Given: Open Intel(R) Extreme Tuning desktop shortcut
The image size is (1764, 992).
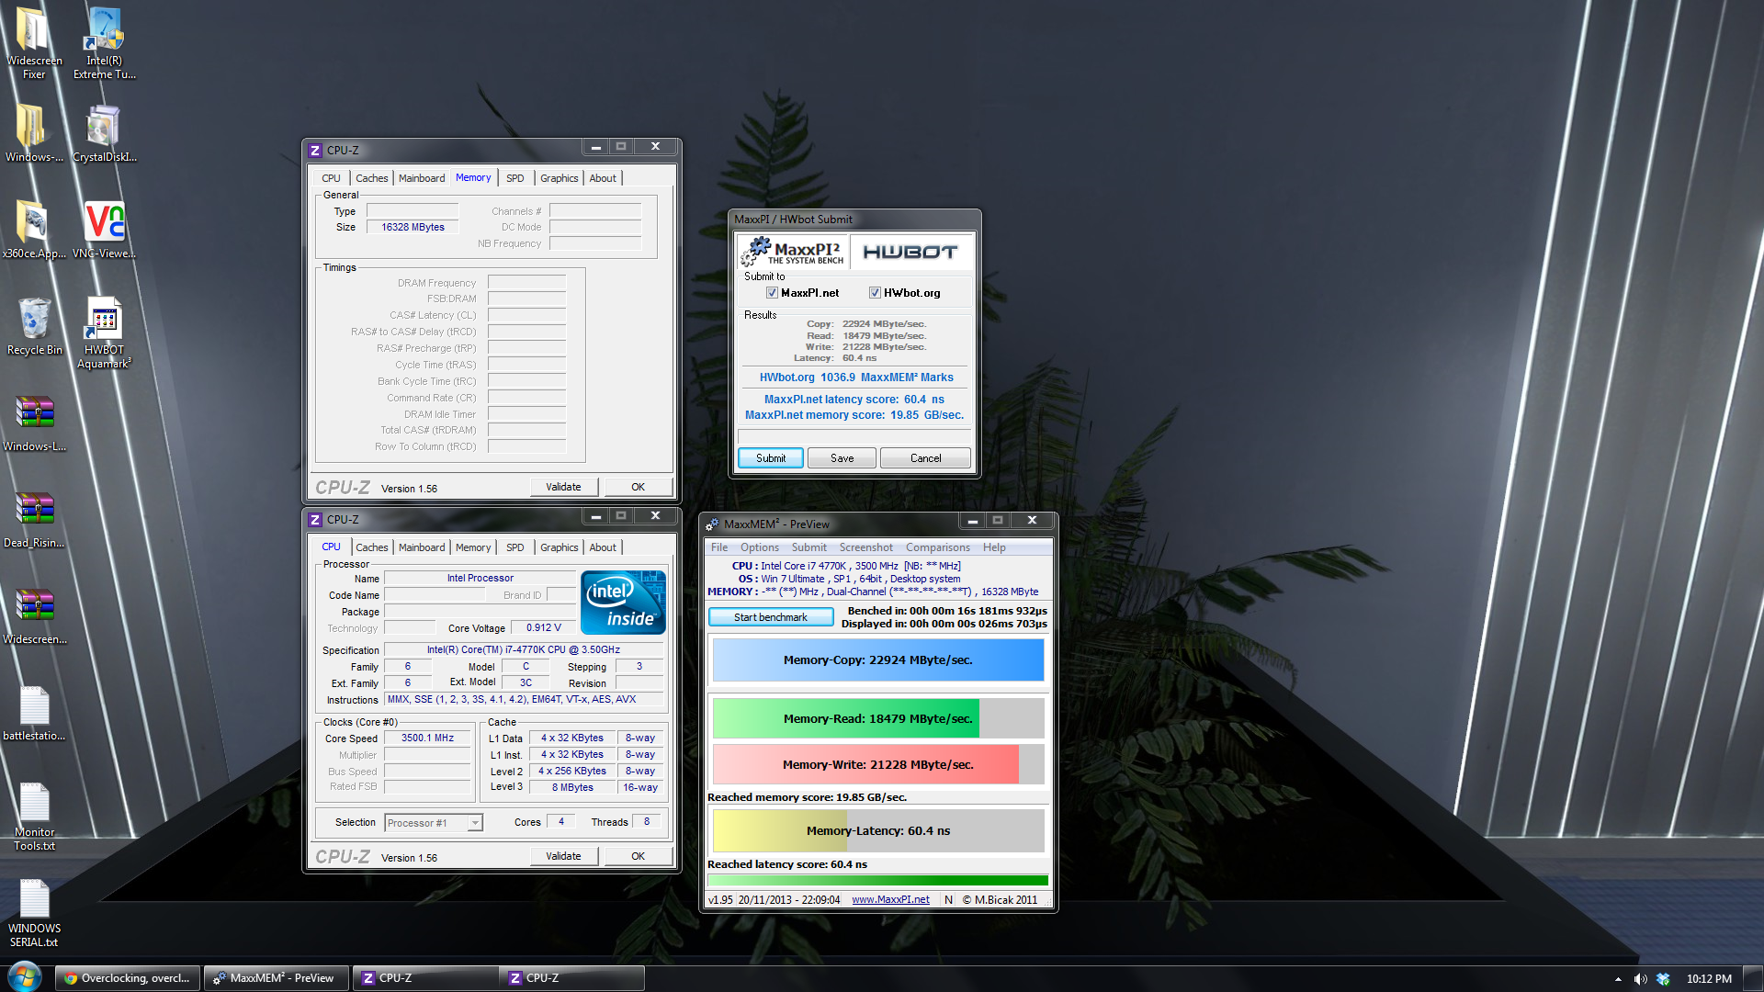Looking at the screenshot, I should tap(105, 42).
